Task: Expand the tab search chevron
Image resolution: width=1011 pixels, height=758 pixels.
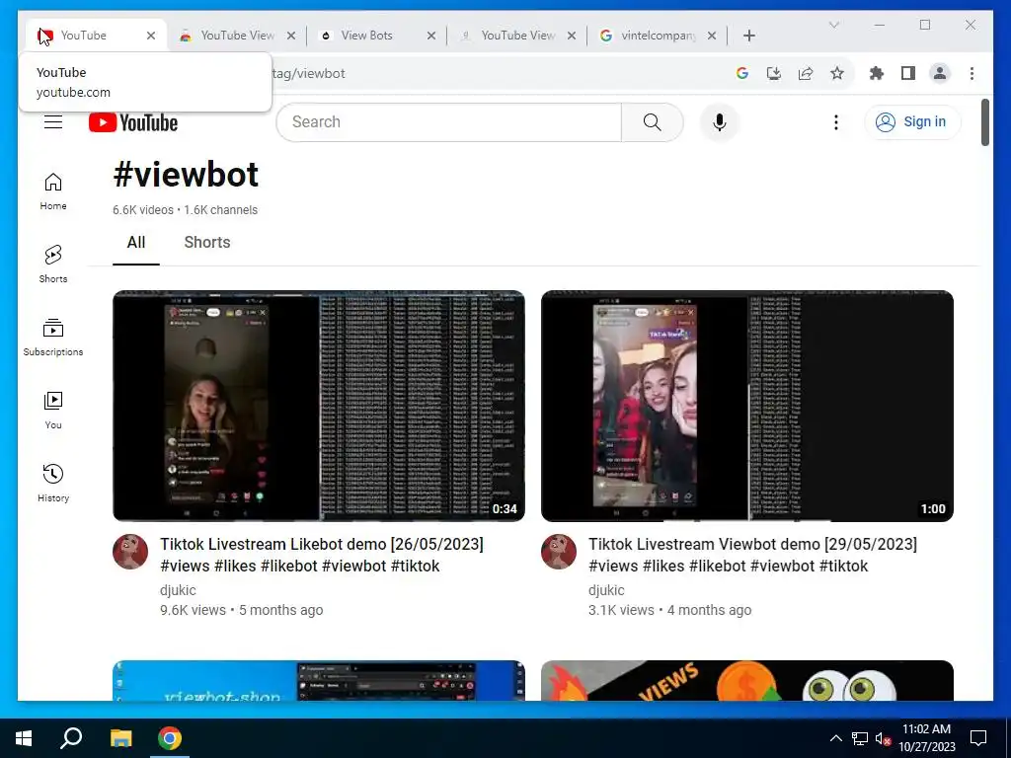Action: click(x=833, y=25)
